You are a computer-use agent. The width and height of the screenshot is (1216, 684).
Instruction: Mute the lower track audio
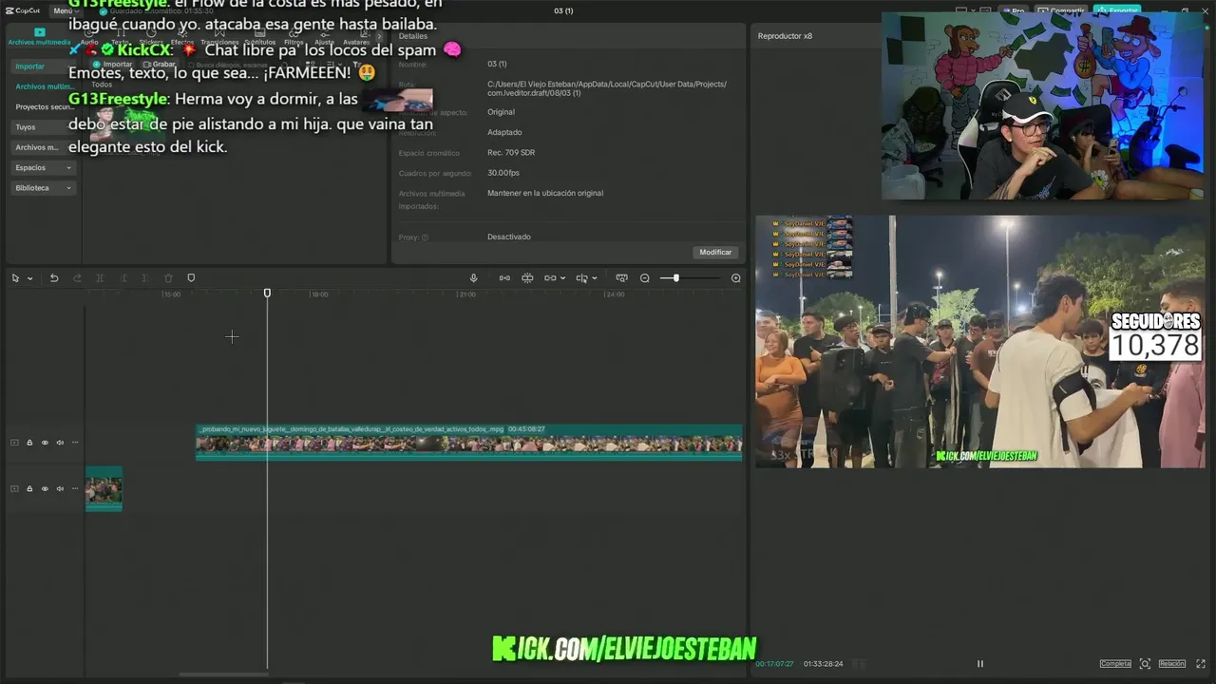60,489
